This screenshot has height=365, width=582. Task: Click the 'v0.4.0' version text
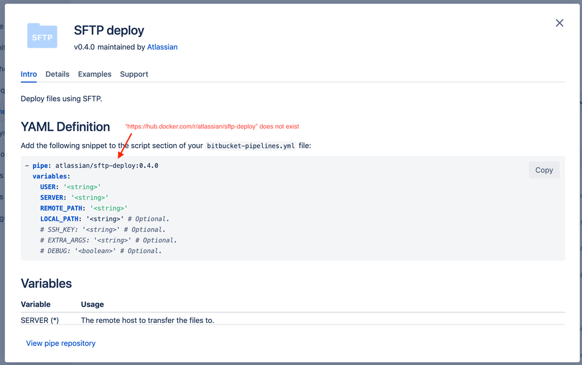coord(84,47)
